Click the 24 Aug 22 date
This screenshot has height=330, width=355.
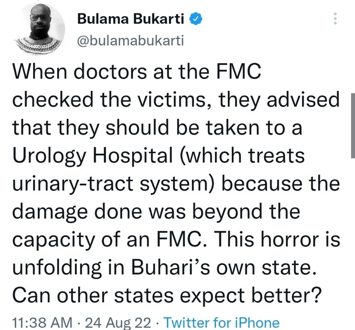tap(118, 322)
